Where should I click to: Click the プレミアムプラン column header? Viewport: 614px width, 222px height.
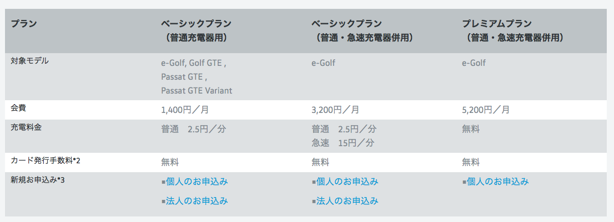[x=514, y=31]
